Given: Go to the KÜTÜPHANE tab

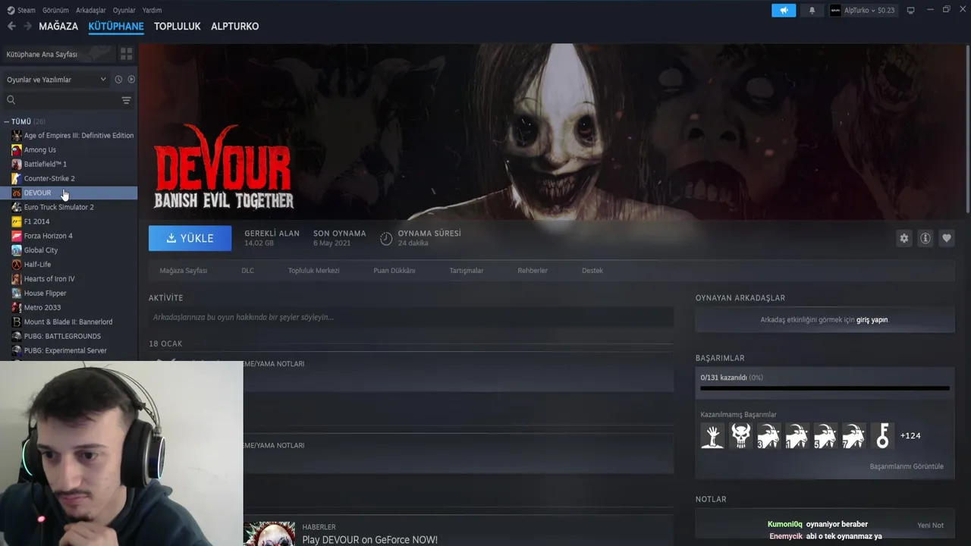Looking at the screenshot, I should coord(116,26).
